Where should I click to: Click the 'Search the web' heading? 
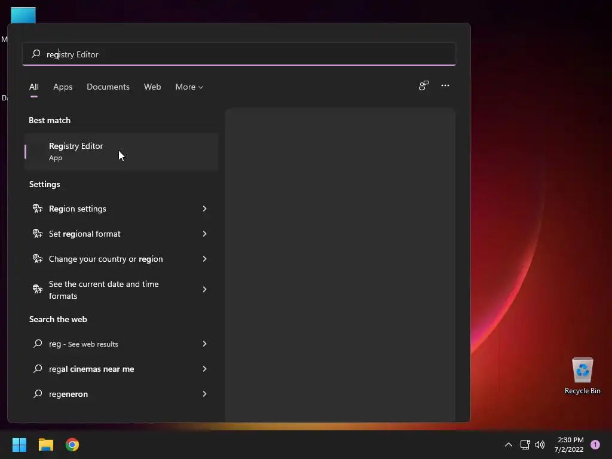click(58, 319)
